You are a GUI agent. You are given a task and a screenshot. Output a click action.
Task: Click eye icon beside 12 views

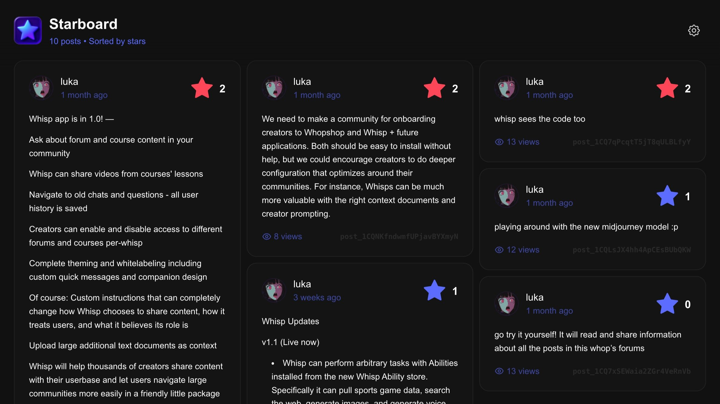coord(499,250)
